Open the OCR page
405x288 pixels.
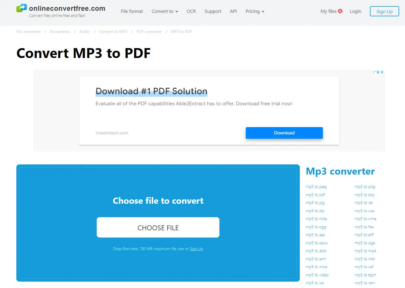(191, 11)
